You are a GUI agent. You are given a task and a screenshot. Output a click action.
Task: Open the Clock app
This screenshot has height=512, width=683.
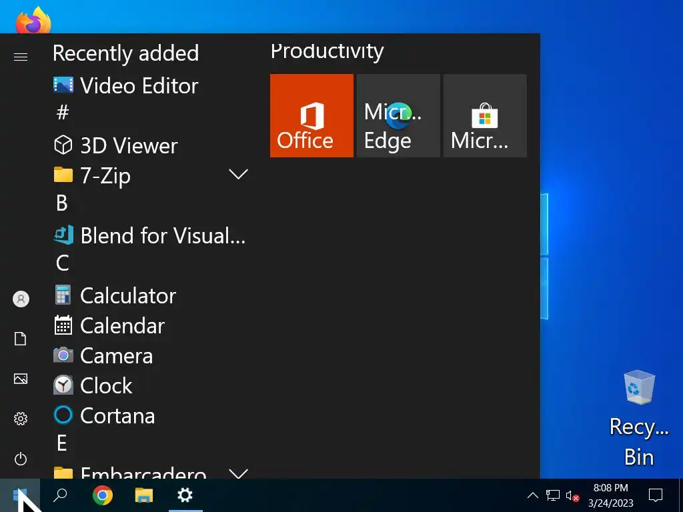point(150,385)
